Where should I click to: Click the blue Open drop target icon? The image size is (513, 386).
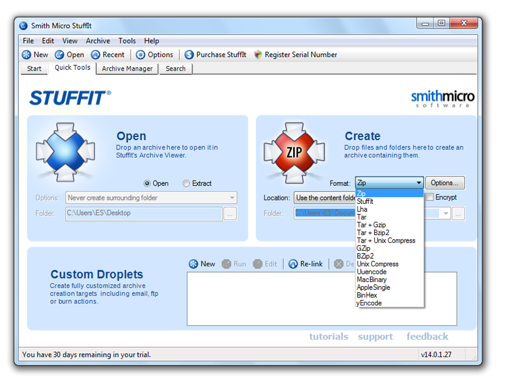click(x=65, y=152)
